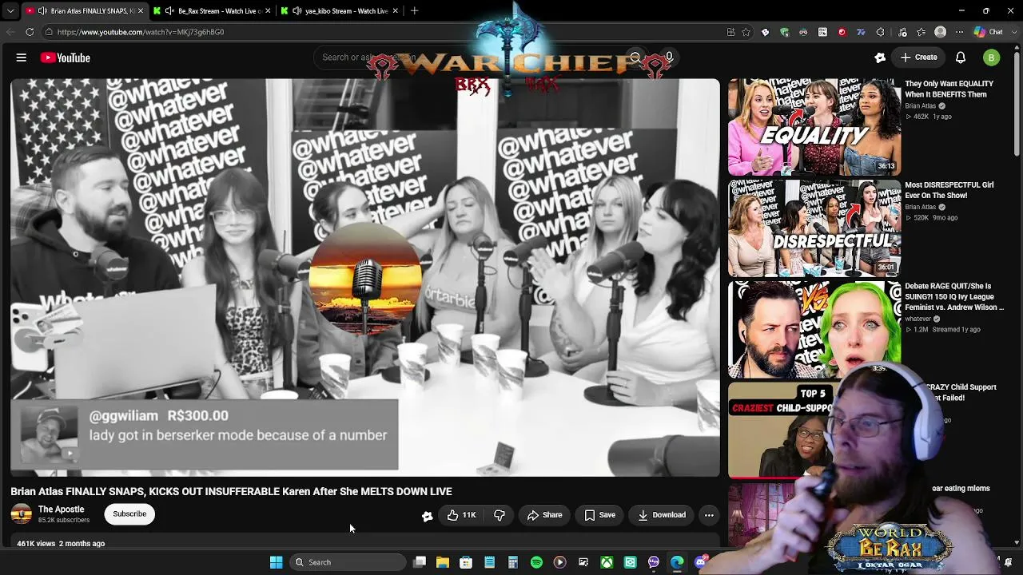Save the video to a playlist

pyautogui.click(x=600, y=515)
